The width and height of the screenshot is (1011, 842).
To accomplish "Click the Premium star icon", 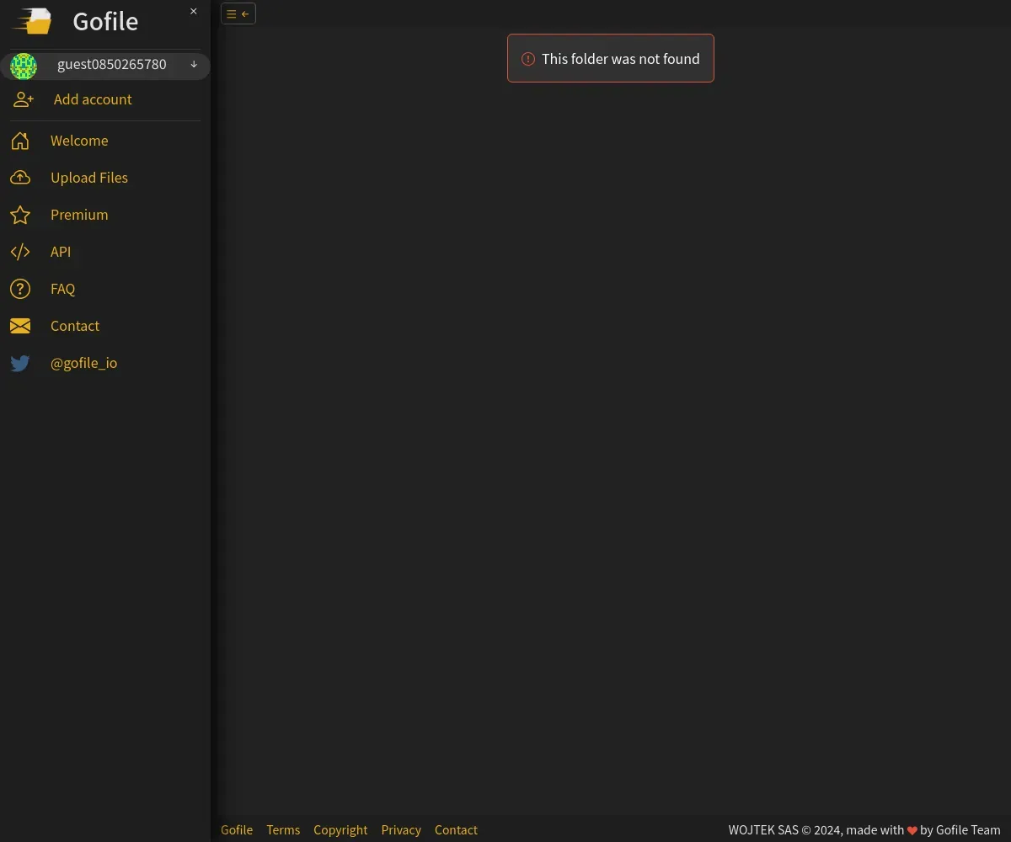I will pos(20,215).
